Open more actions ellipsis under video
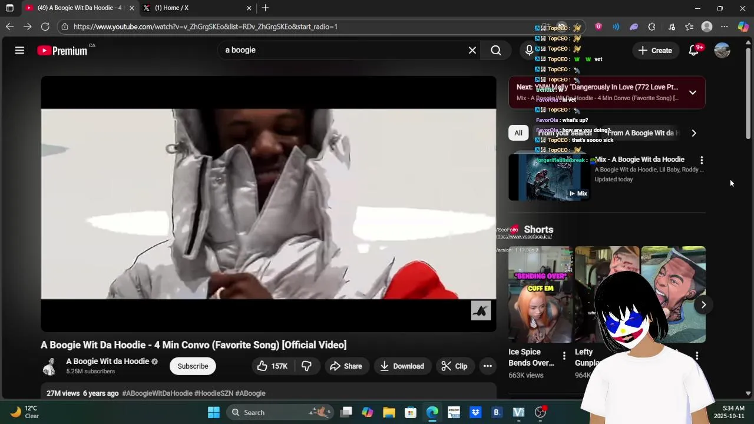 (488, 366)
